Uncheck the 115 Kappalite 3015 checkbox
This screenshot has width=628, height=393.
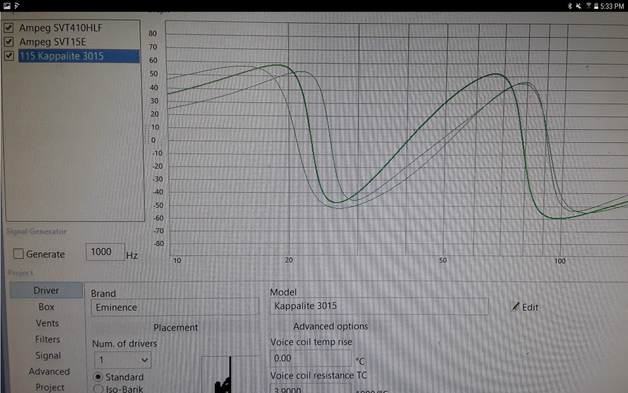click(x=9, y=56)
